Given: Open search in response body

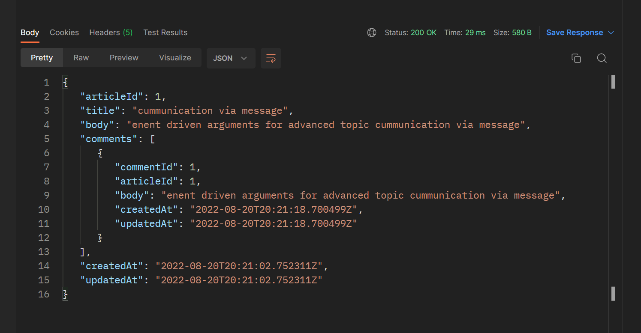Looking at the screenshot, I should [602, 58].
